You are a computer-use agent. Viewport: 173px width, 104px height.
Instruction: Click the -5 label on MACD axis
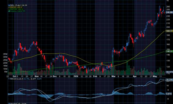167,99
